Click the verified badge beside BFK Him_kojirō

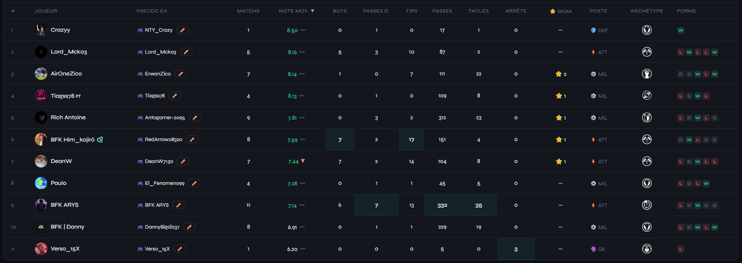[100, 139]
